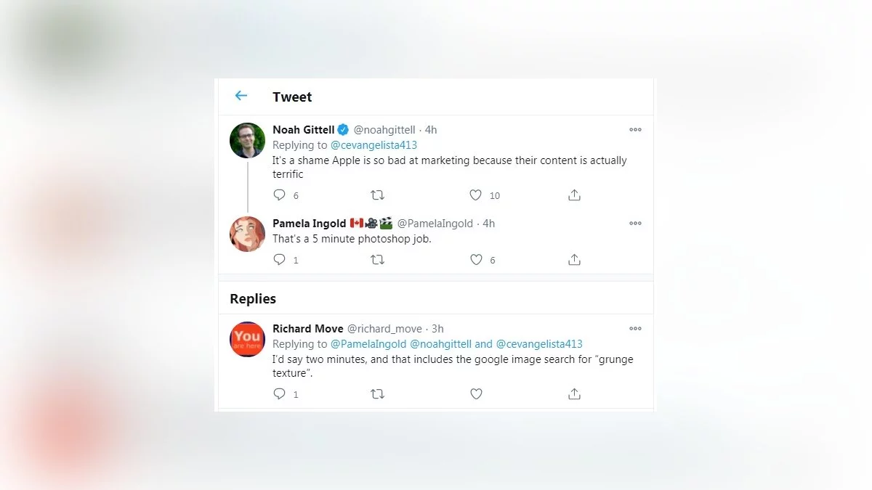Viewport: 872px width, 490px height.
Task: Retweet Noah Gittell's tweet
Action: [x=377, y=195]
